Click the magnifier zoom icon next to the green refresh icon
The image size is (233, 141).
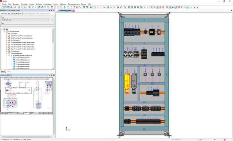click(132, 7)
